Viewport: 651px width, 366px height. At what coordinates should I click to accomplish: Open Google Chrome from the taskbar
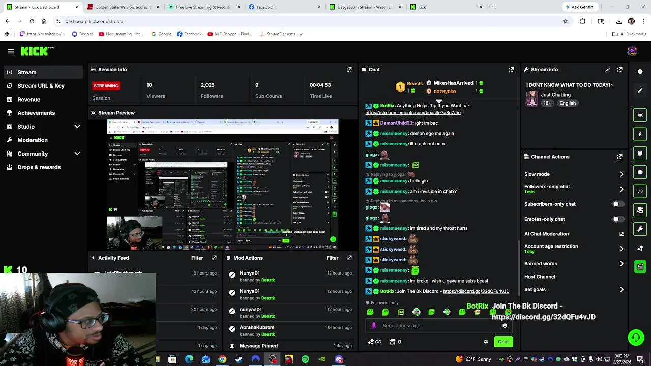tap(222, 359)
